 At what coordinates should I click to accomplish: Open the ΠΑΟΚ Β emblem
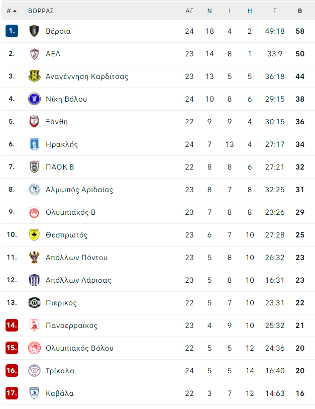point(34,167)
